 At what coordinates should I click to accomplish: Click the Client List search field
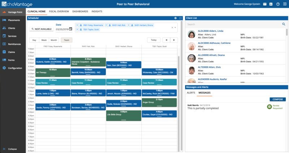tap(233, 24)
